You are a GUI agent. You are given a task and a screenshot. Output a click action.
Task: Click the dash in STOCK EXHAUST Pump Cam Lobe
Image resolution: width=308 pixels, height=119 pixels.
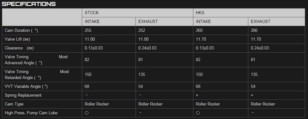click(x=139, y=112)
